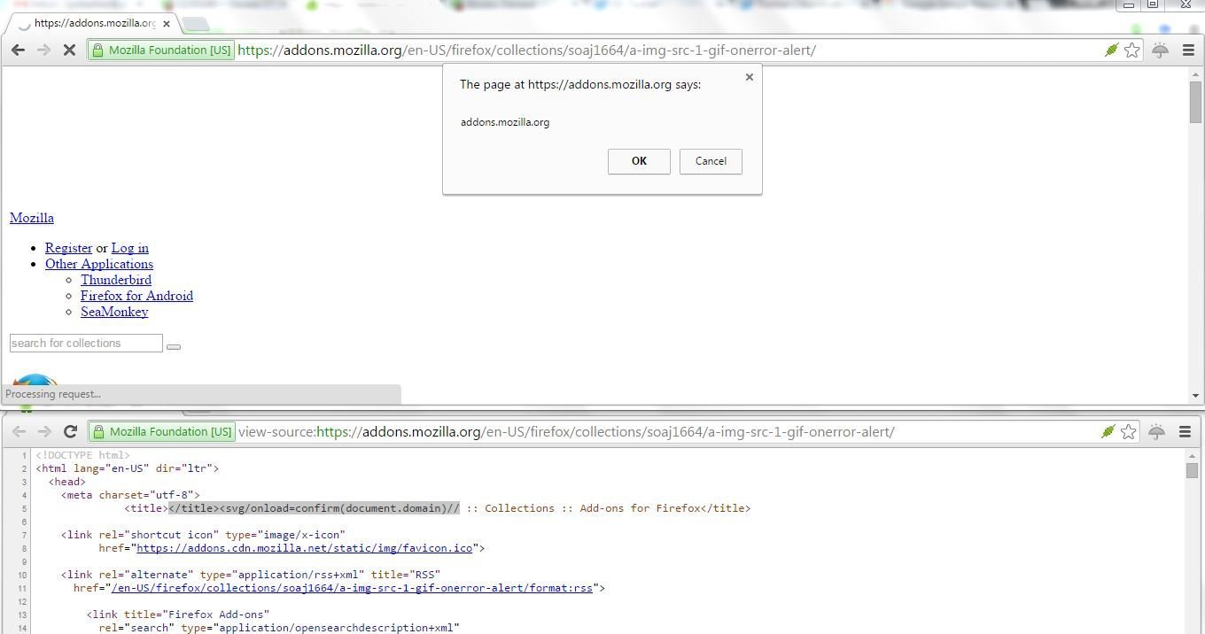
Task: Go back in top browser window
Action: [x=18, y=50]
